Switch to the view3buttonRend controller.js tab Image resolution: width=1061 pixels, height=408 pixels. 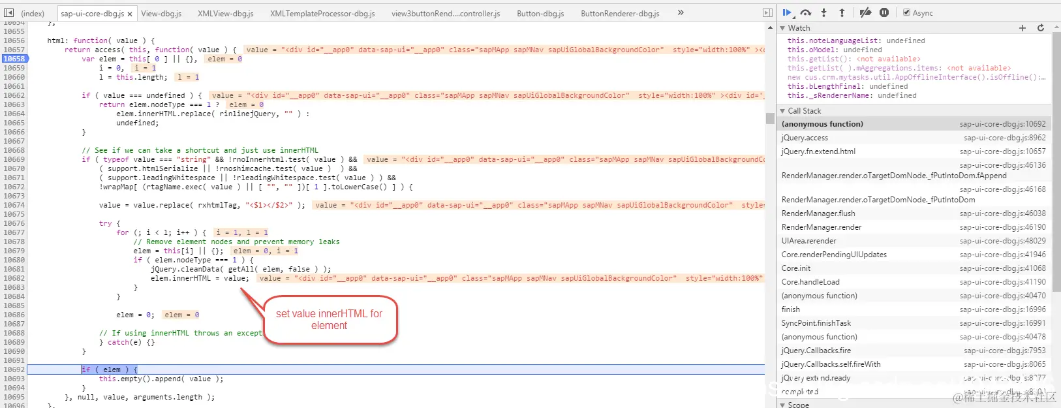pos(446,14)
